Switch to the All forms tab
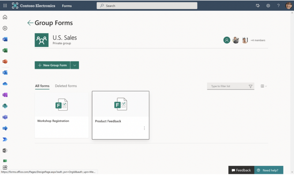The image size is (294, 175). click(x=42, y=86)
